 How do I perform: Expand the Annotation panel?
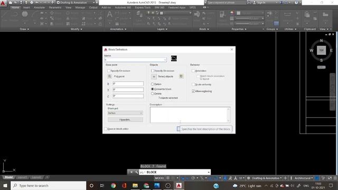tap(118, 29)
